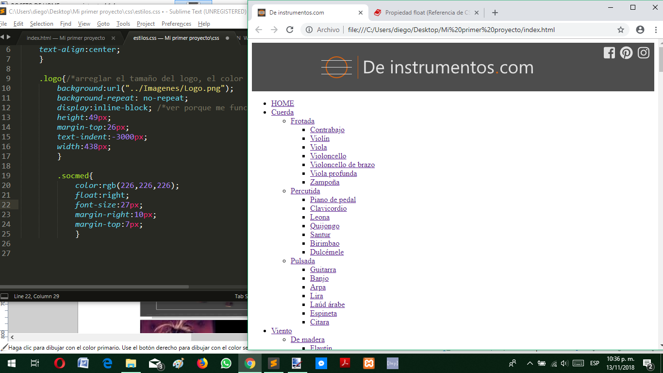Viewport: 663px width, 373px height.
Task: Open Pinterest icon on webpage header
Action: tap(626, 52)
